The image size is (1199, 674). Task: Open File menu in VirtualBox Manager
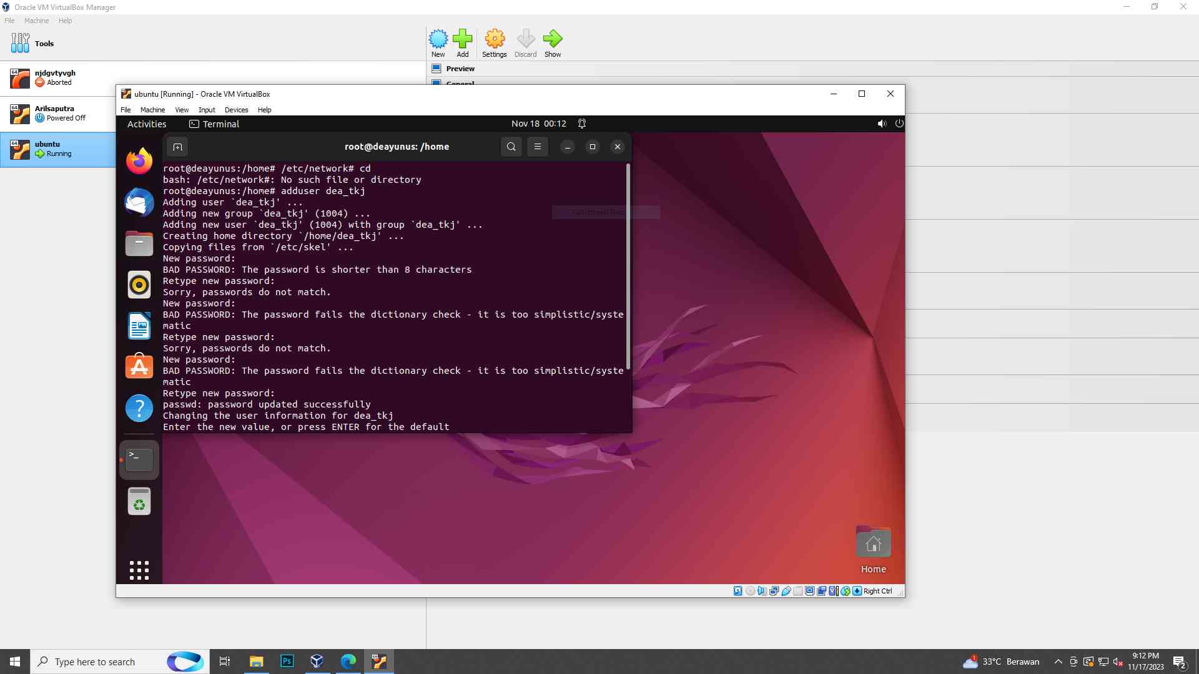9,21
